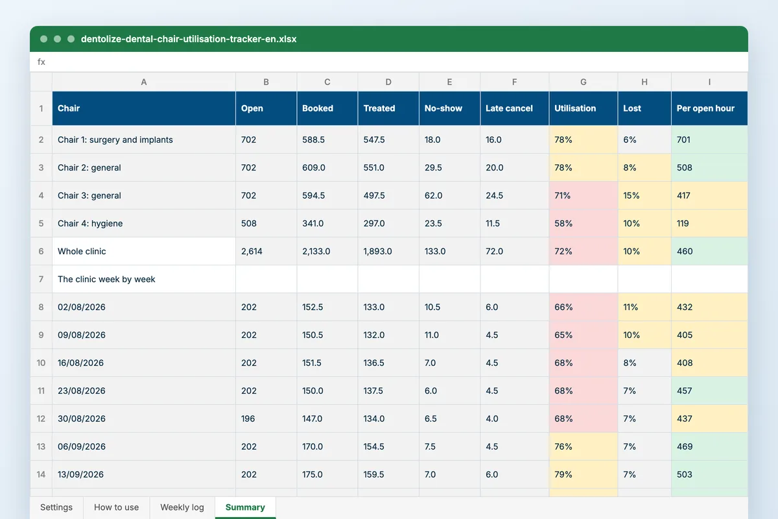Click the Lost header cell

point(644,108)
